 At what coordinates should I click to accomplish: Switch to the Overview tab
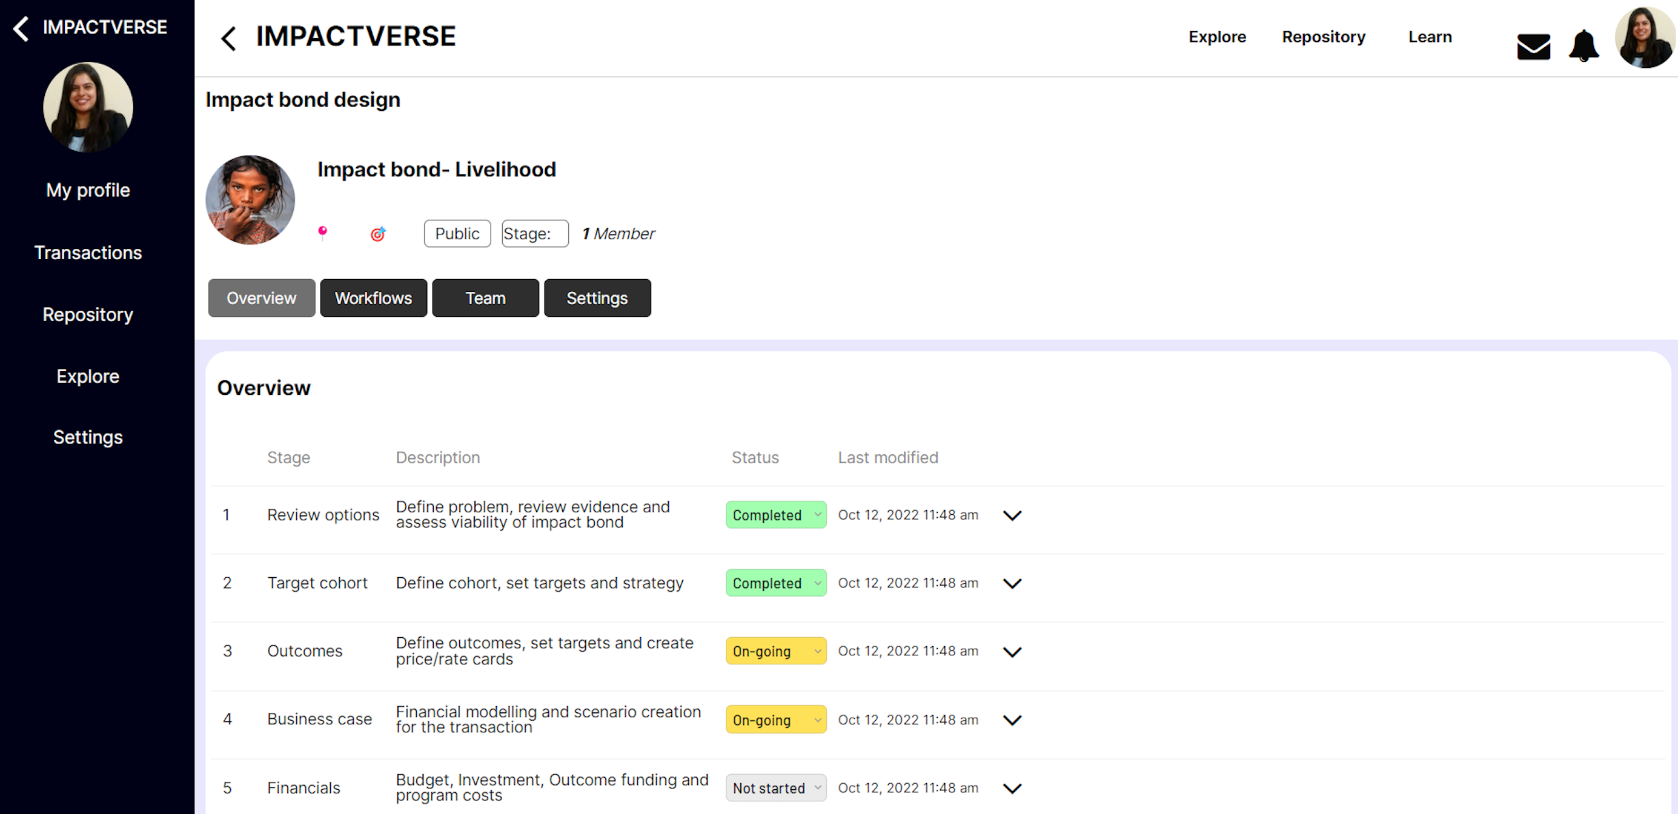click(261, 298)
